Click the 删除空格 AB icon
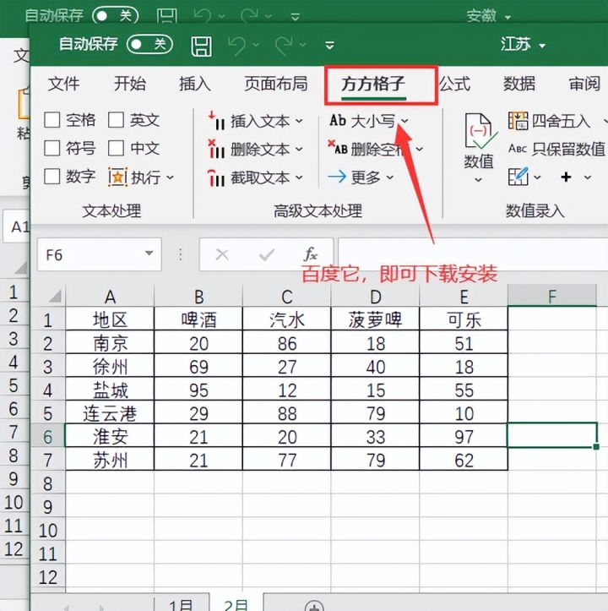Viewport: 608px width, 611px height. pos(337,147)
